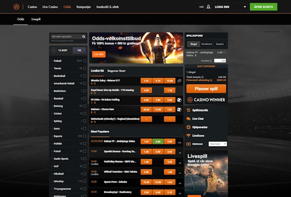Click the team search input field

pos(66,37)
